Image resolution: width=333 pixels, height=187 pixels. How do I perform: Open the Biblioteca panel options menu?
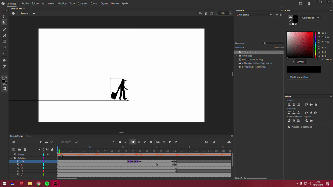[282, 10]
